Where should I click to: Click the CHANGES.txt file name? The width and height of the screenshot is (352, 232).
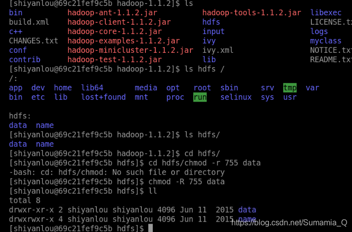(x=34, y=41)
